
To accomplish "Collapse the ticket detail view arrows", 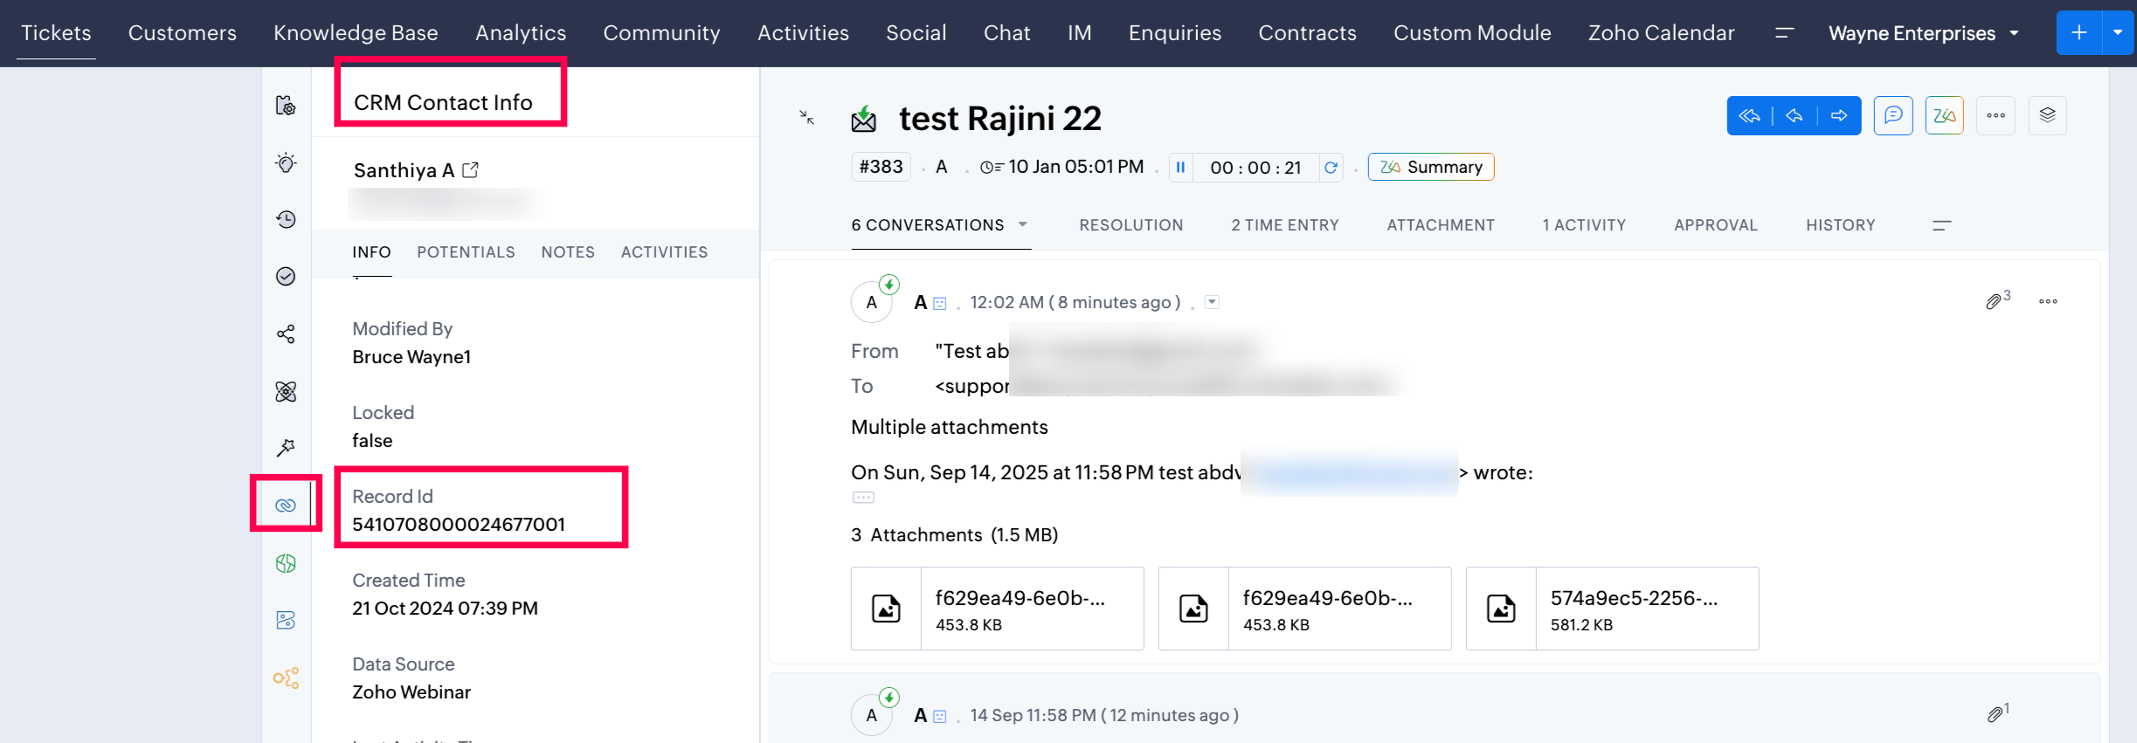I will click(x=806, y=117).
